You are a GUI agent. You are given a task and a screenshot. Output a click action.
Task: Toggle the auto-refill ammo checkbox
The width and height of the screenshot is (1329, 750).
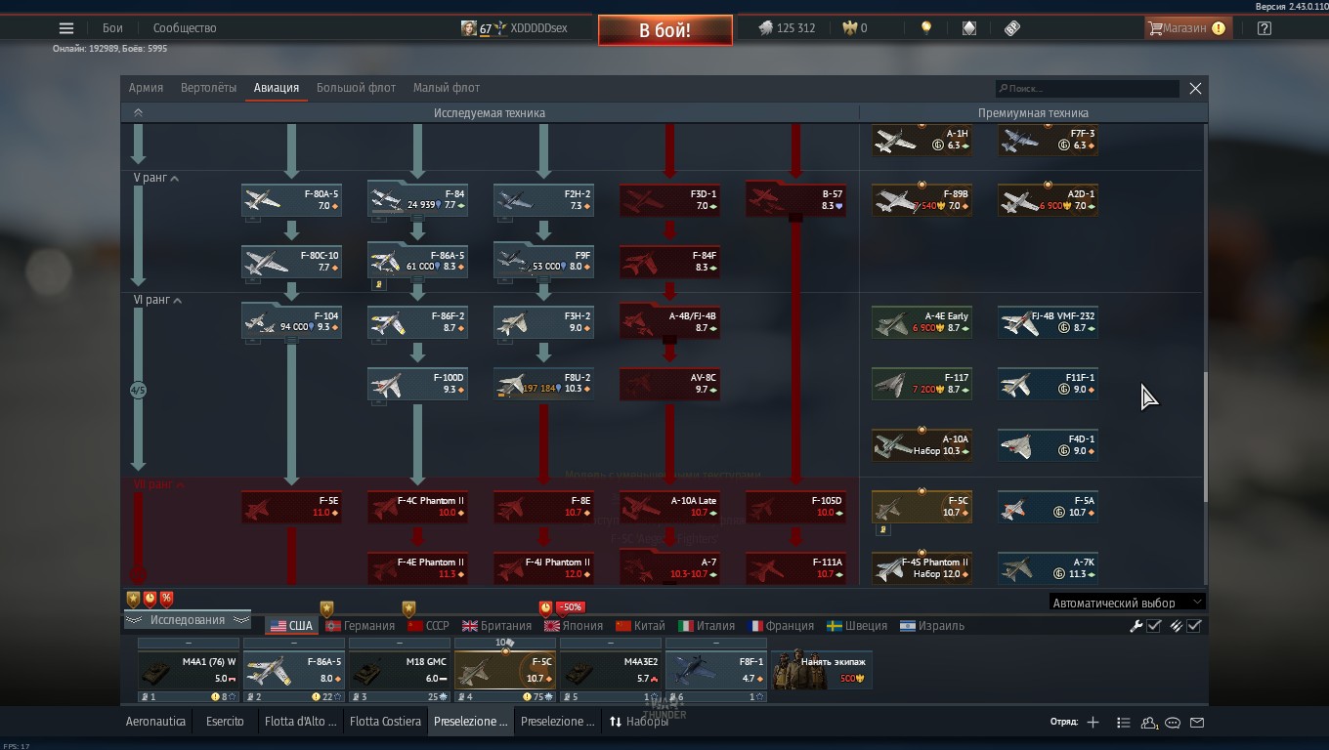pyautogui.click(x=1193, y=626)
